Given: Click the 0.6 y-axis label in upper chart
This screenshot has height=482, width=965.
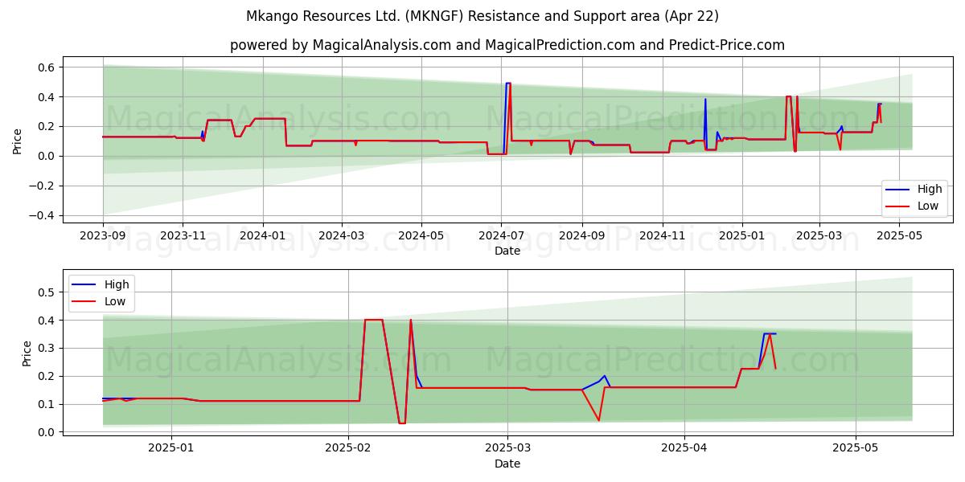Looking at the screenshot, I should [x=47, y=67].
